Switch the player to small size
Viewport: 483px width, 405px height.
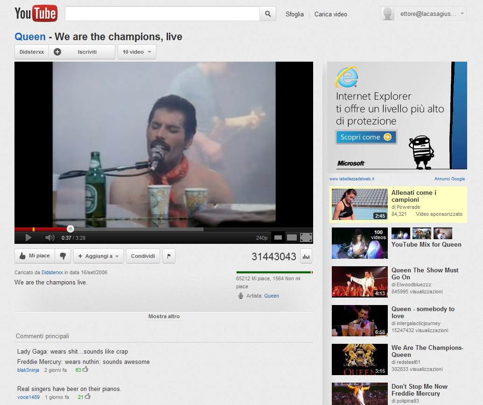pos(278,238)
